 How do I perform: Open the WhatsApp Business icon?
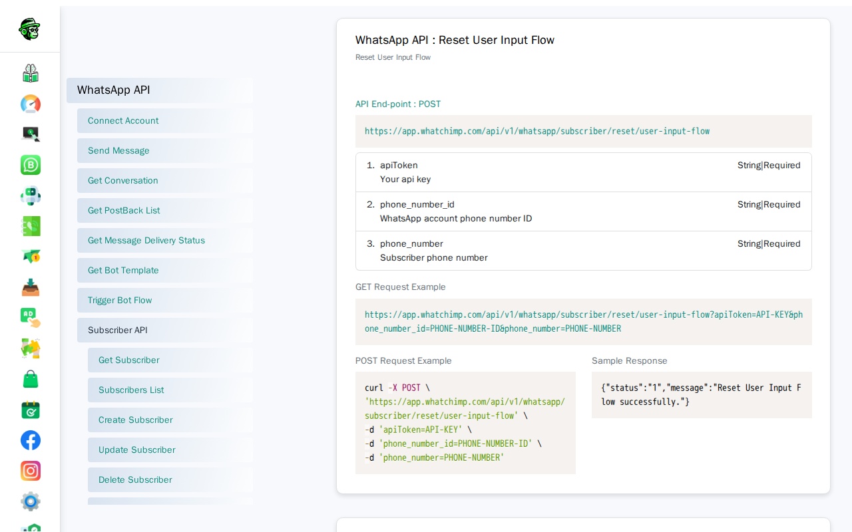(x=31, y=165)
